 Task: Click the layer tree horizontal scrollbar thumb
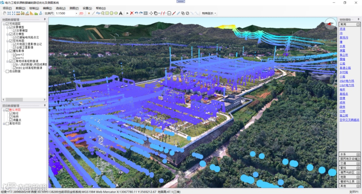tap(14, 100)
